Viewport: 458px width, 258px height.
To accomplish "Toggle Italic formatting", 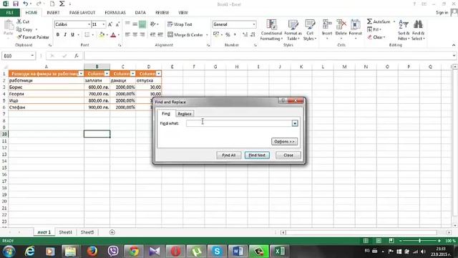I will 65,34.
